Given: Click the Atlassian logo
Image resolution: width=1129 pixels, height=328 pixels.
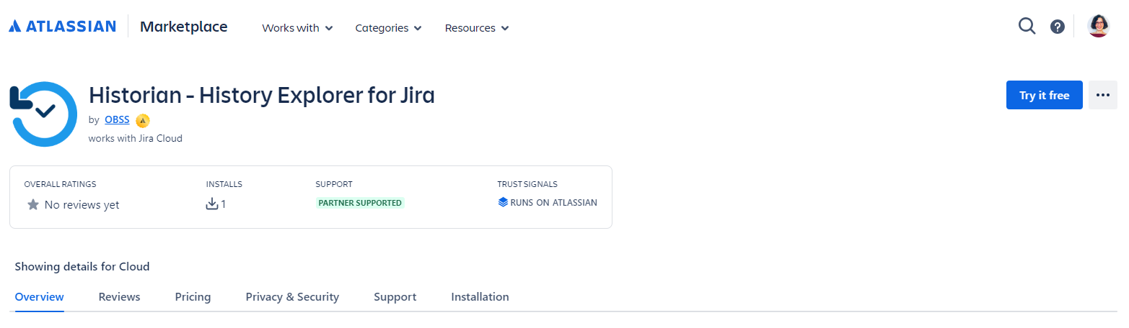Looking at the screenshot, I should pyautogui.click(x=62, y=27).
